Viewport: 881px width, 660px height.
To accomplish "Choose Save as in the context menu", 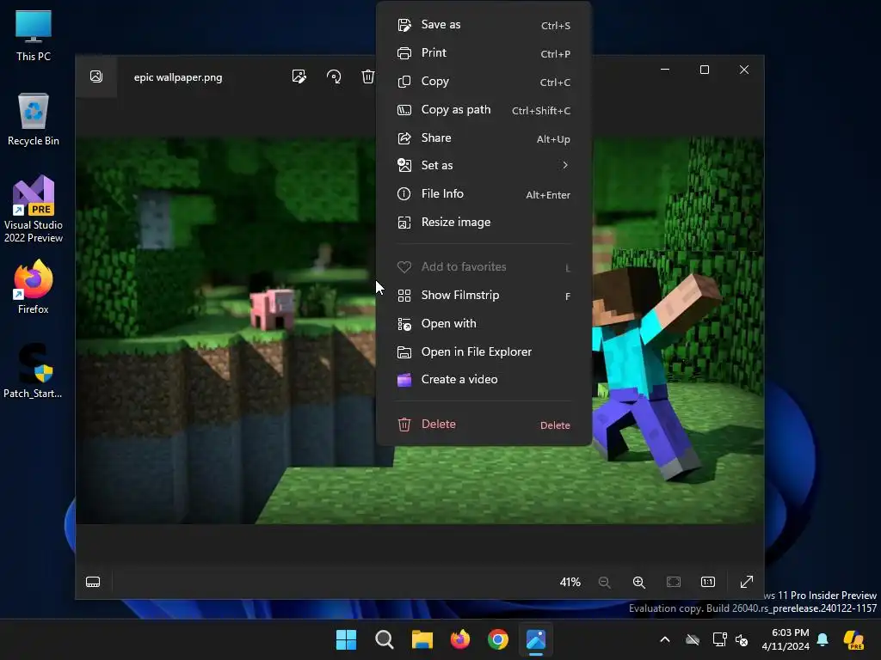I will 484,25.
